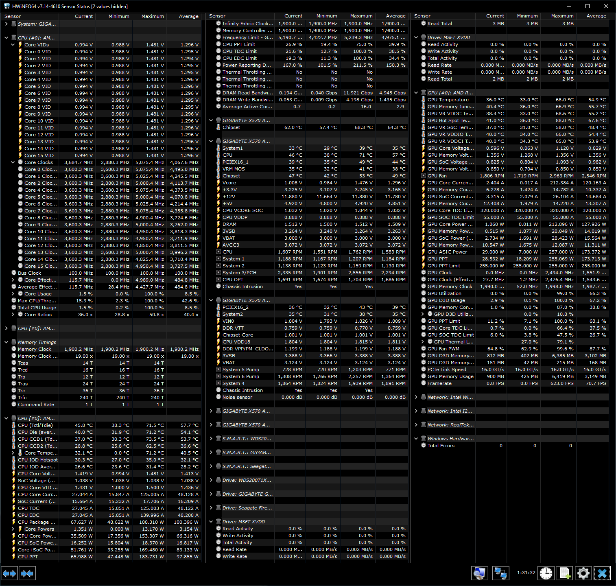Click the lightning icon beside Core 0 VID
This screenshot has width=616, height=586.
point(20,52)
